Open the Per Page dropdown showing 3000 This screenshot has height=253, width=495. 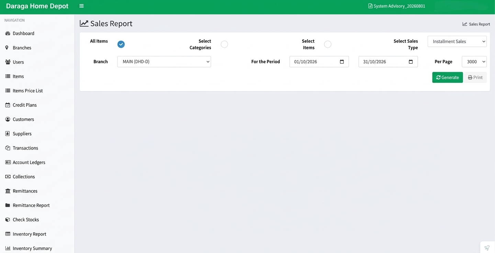coord(474,62)
